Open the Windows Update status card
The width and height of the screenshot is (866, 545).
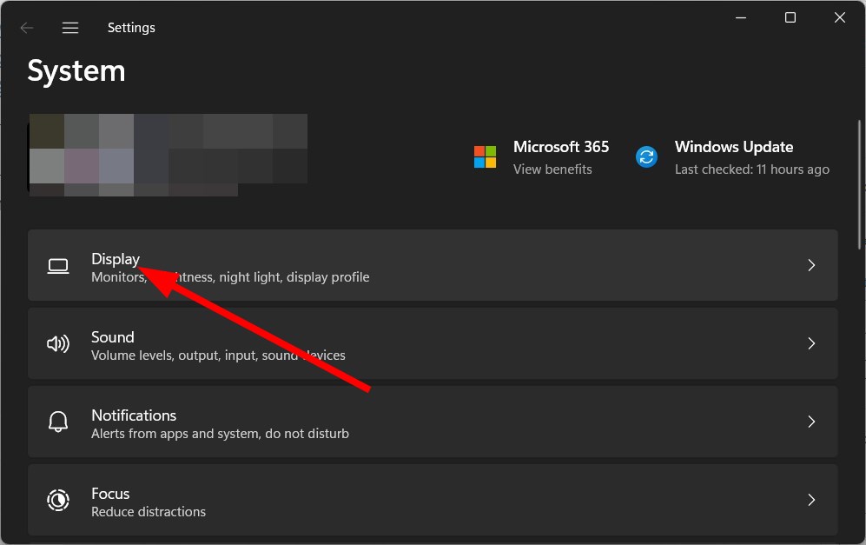[734, 156]
